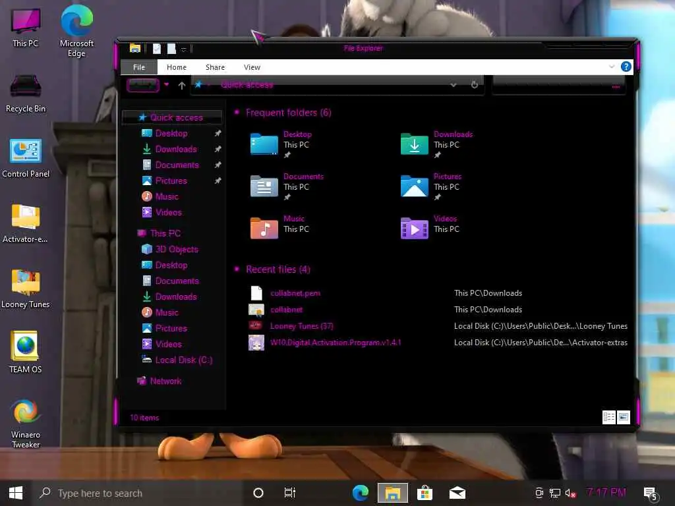This screenshot has height=506, width=675.
Task: Click Type here to search box
Action: coord(138,493)
